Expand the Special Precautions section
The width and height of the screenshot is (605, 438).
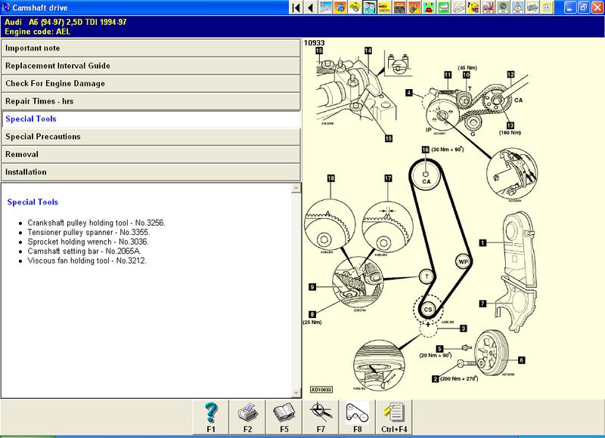(150, 137)
